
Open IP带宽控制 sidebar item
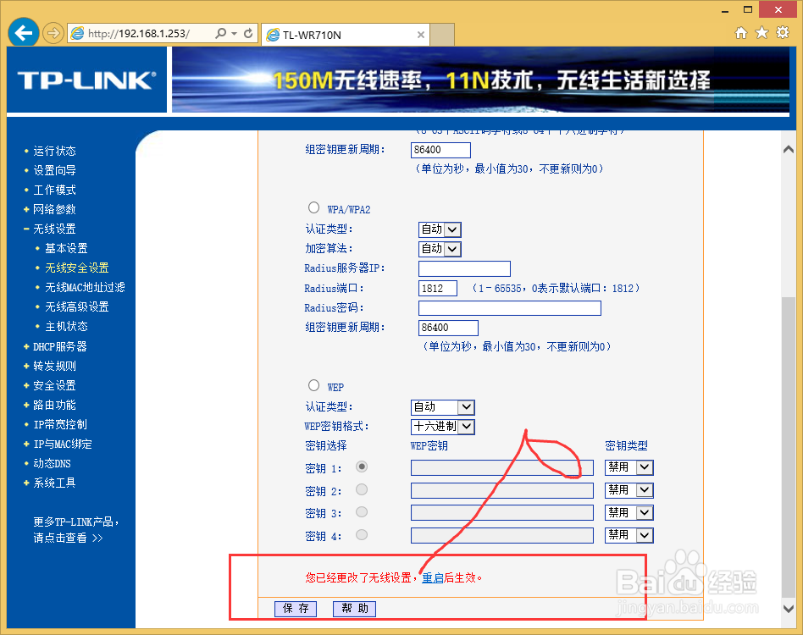[60, 424]
